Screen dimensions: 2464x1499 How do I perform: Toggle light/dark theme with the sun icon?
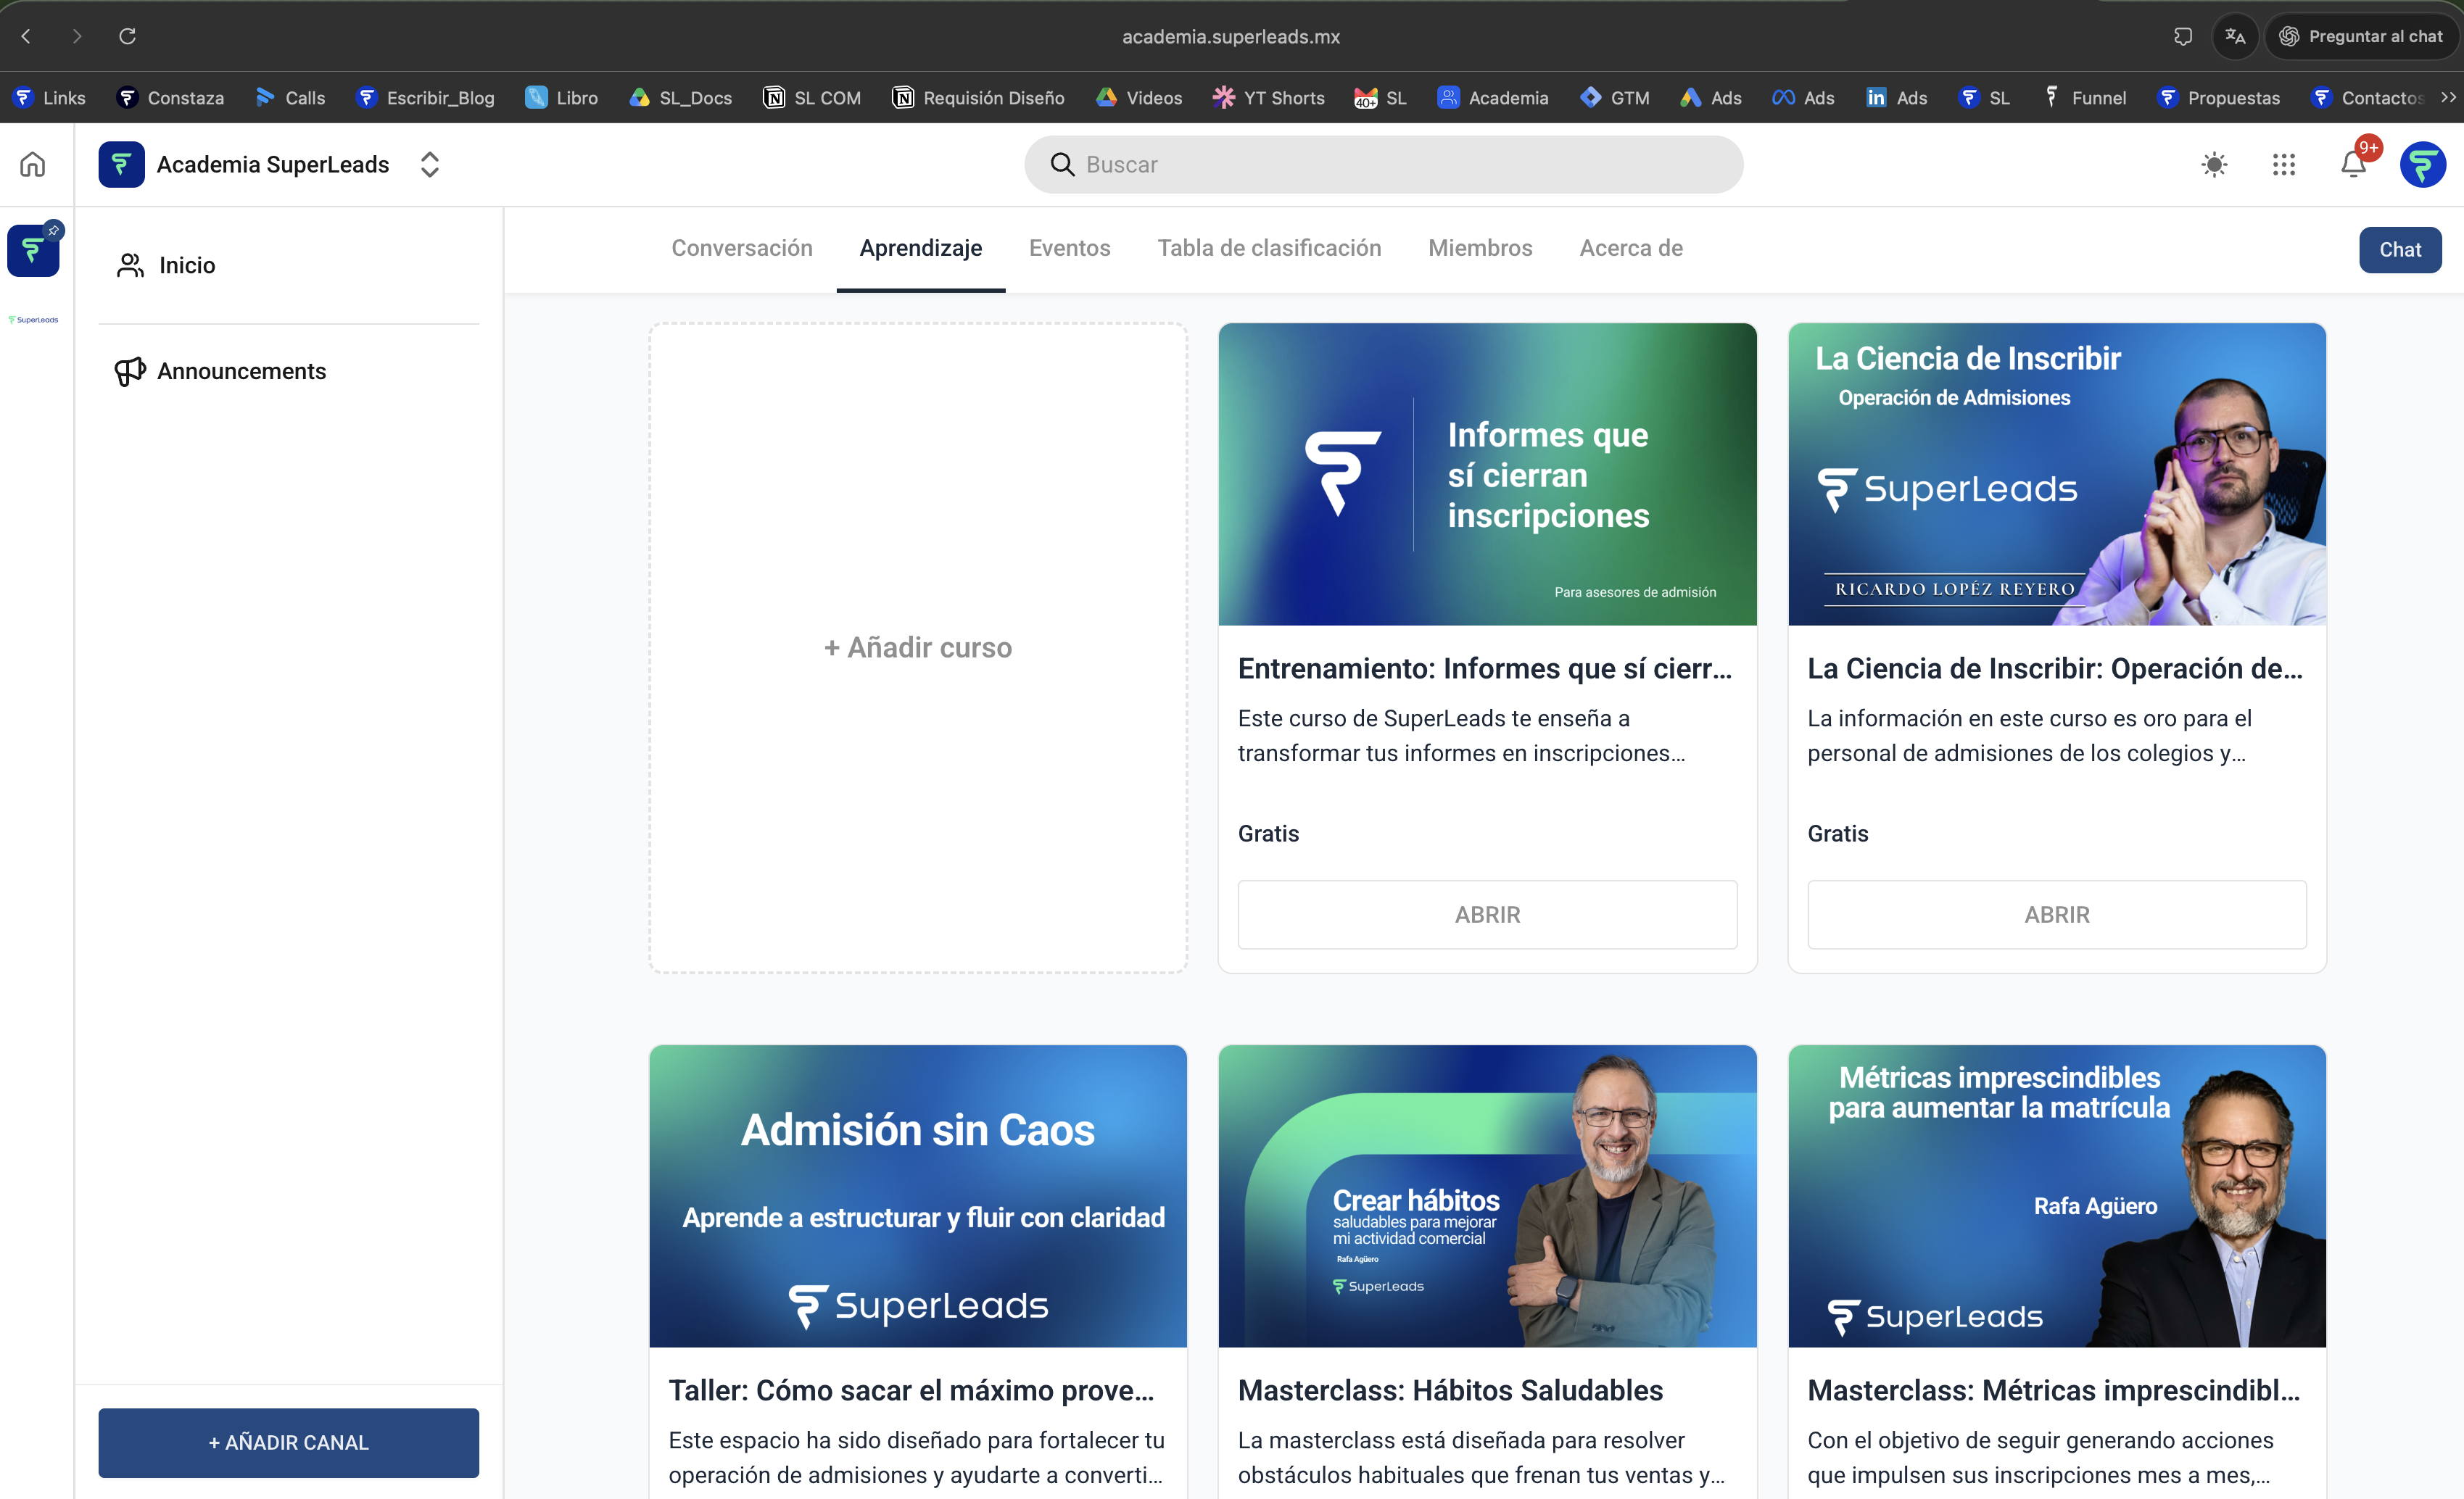point(2214,164)
